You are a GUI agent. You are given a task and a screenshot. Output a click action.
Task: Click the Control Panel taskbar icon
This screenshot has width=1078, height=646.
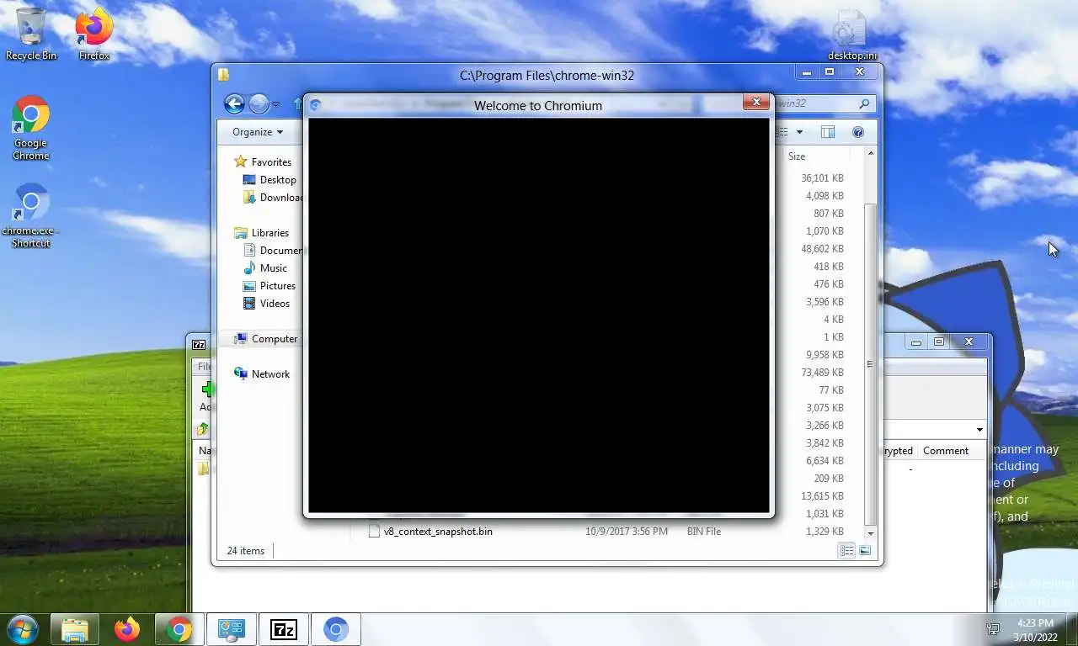(x=231, y=629)
